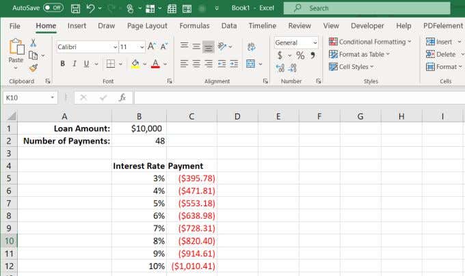Toggle Italic formatting
465x276 pixels.
(x=75, y=64)
